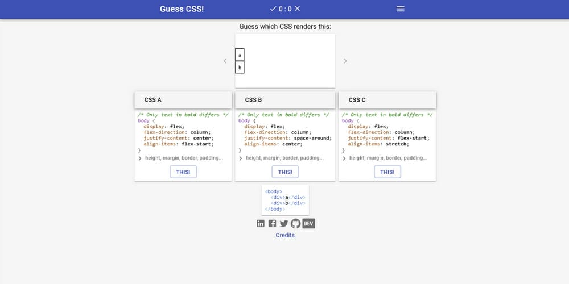Click the CSS B card header
This screenshot has width=569, height=284.
(285, 100)
